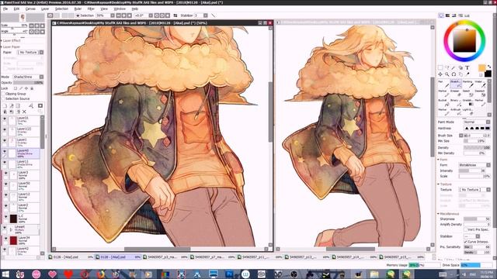Select the Layer2 layer row
This screenshot has height=279, width=497.
[x=22, y=208]
